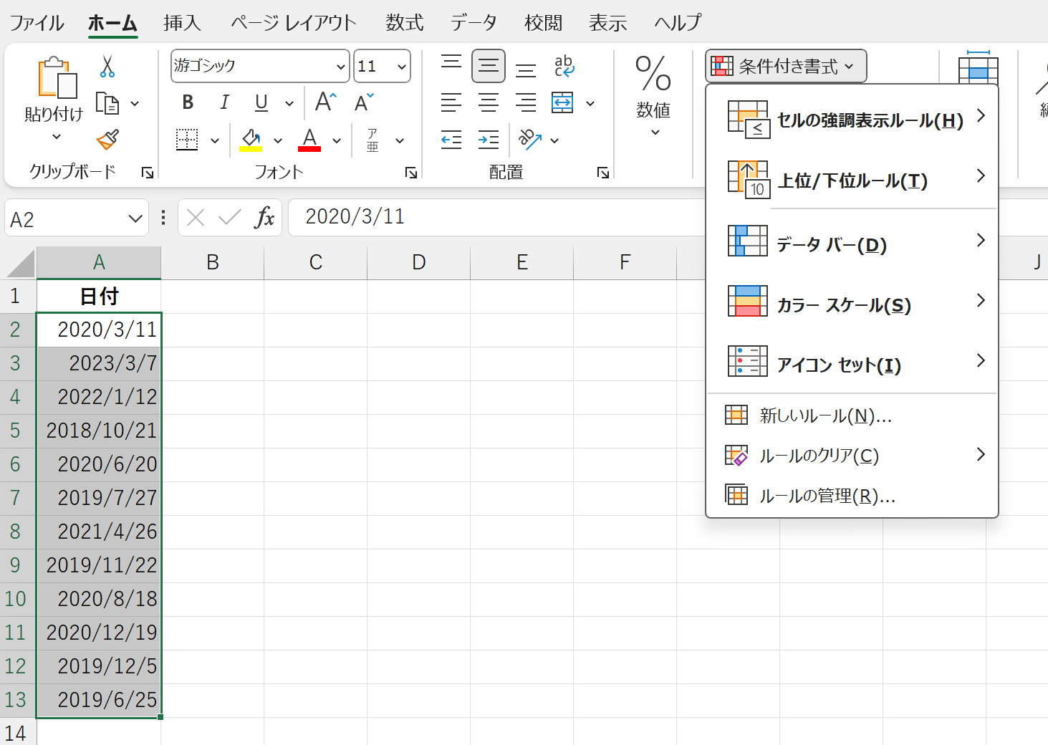
Task: Click the insert function fx icon
Action: (x=264, y=217)
